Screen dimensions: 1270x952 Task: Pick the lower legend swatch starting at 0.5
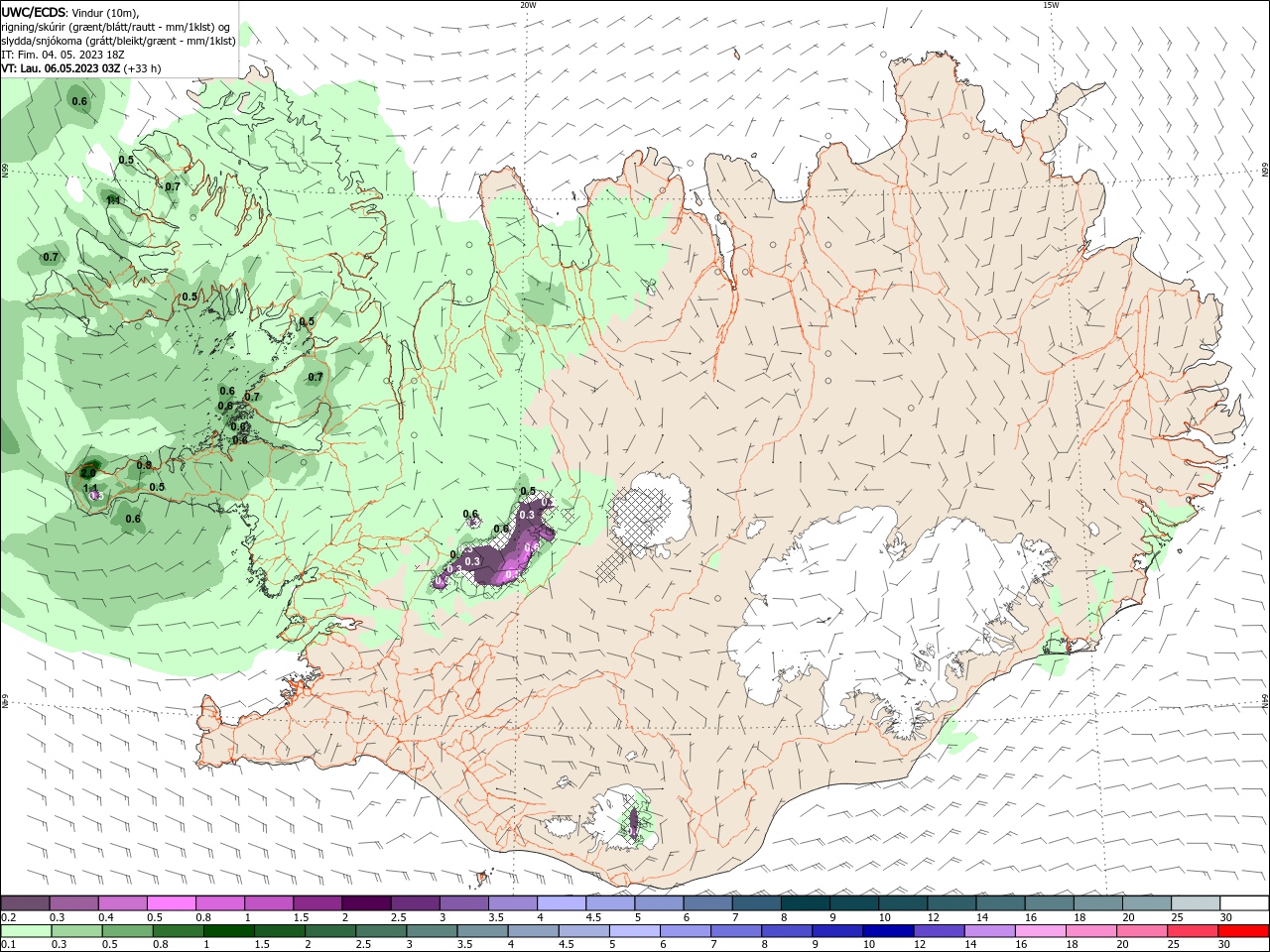point(127,931)
